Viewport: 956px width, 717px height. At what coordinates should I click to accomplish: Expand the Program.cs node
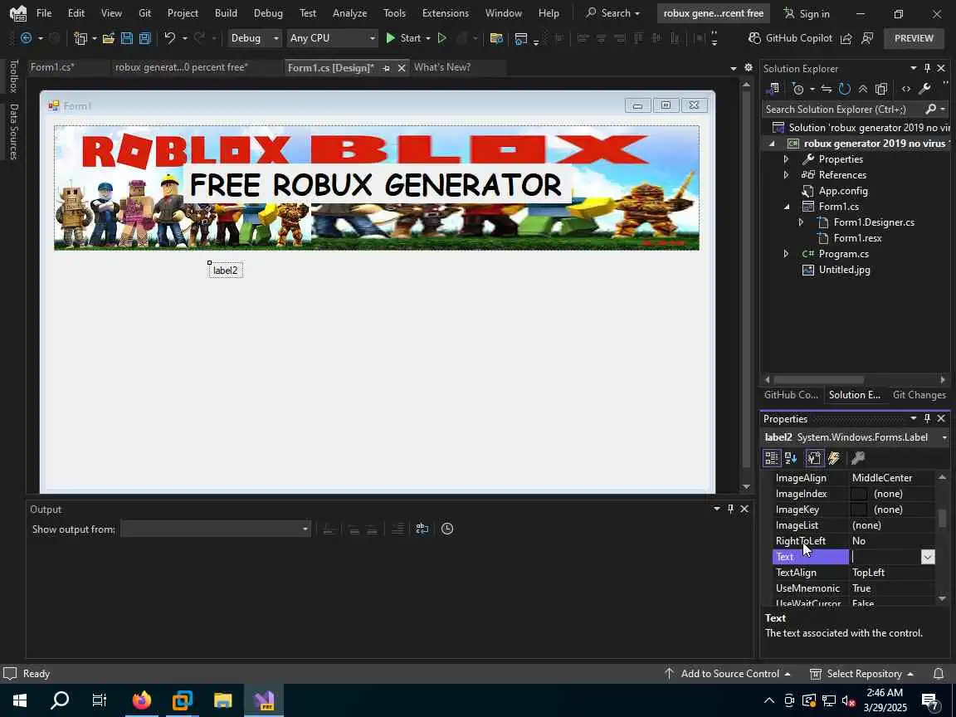pyautogui.click(x=786, y=254)
